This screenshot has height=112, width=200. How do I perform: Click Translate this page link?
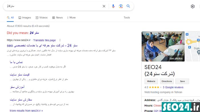(x=45, y=40)
